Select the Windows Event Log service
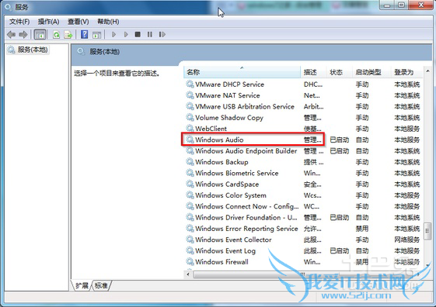Viewport: 436px width, 307px height. (303, 250)
